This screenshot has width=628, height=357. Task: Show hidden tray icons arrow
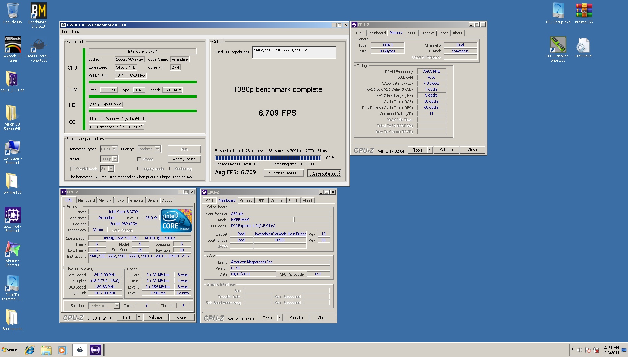click(x=572, y=350)
